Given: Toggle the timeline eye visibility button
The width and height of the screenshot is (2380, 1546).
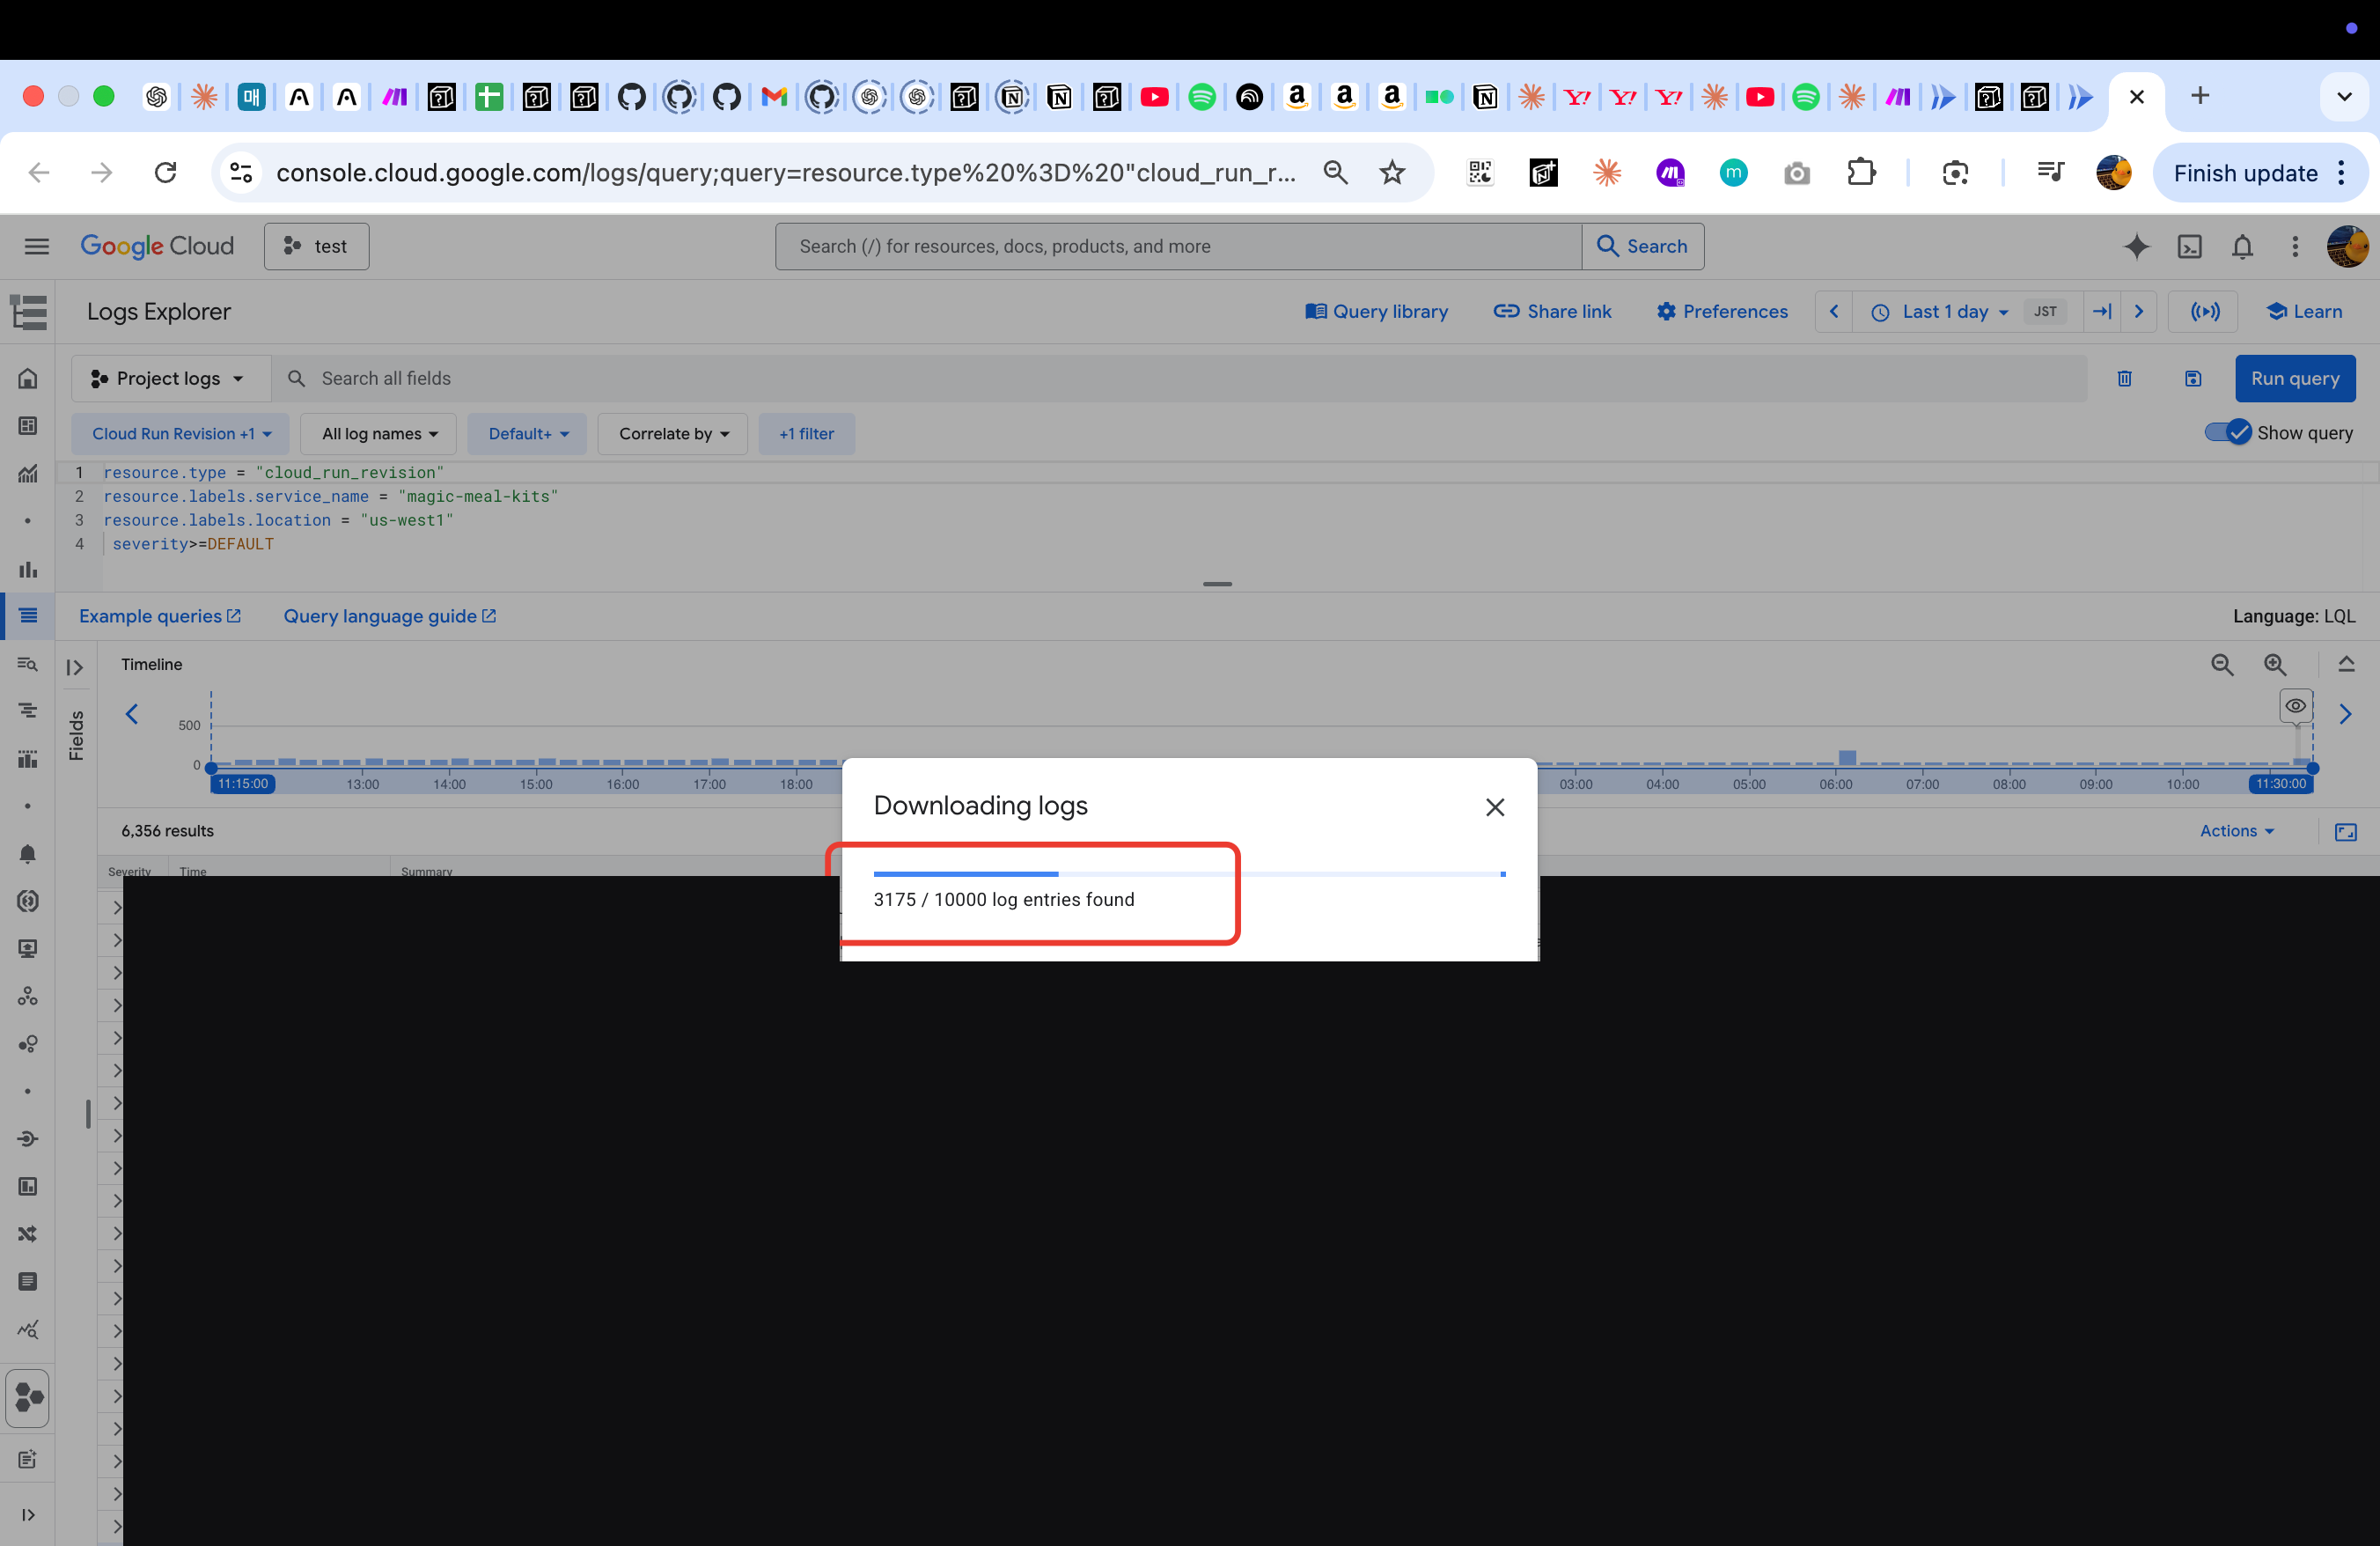Looking at the screenshot, I should click(2295, 706).
